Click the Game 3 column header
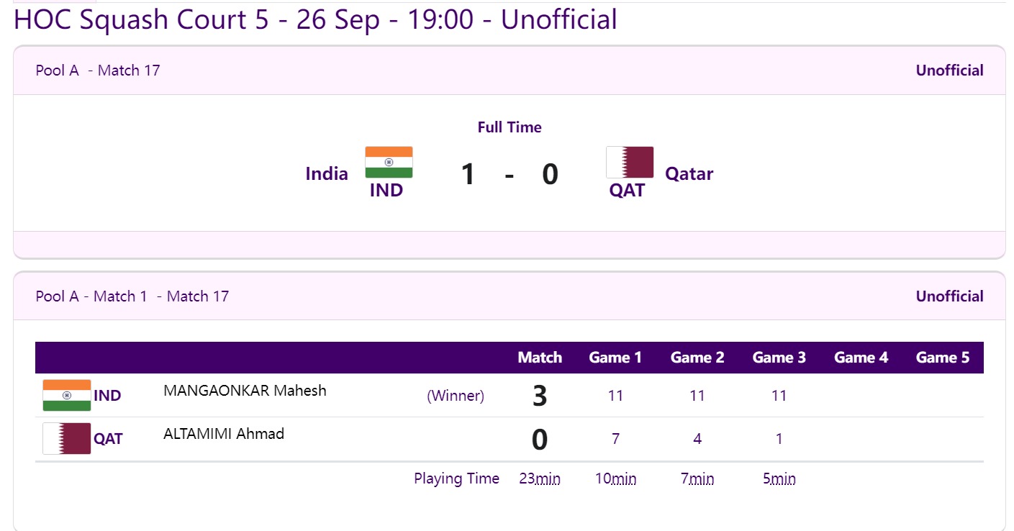Image resolution: width=1014 pixels, height=531 pixels. coord(779,358)
